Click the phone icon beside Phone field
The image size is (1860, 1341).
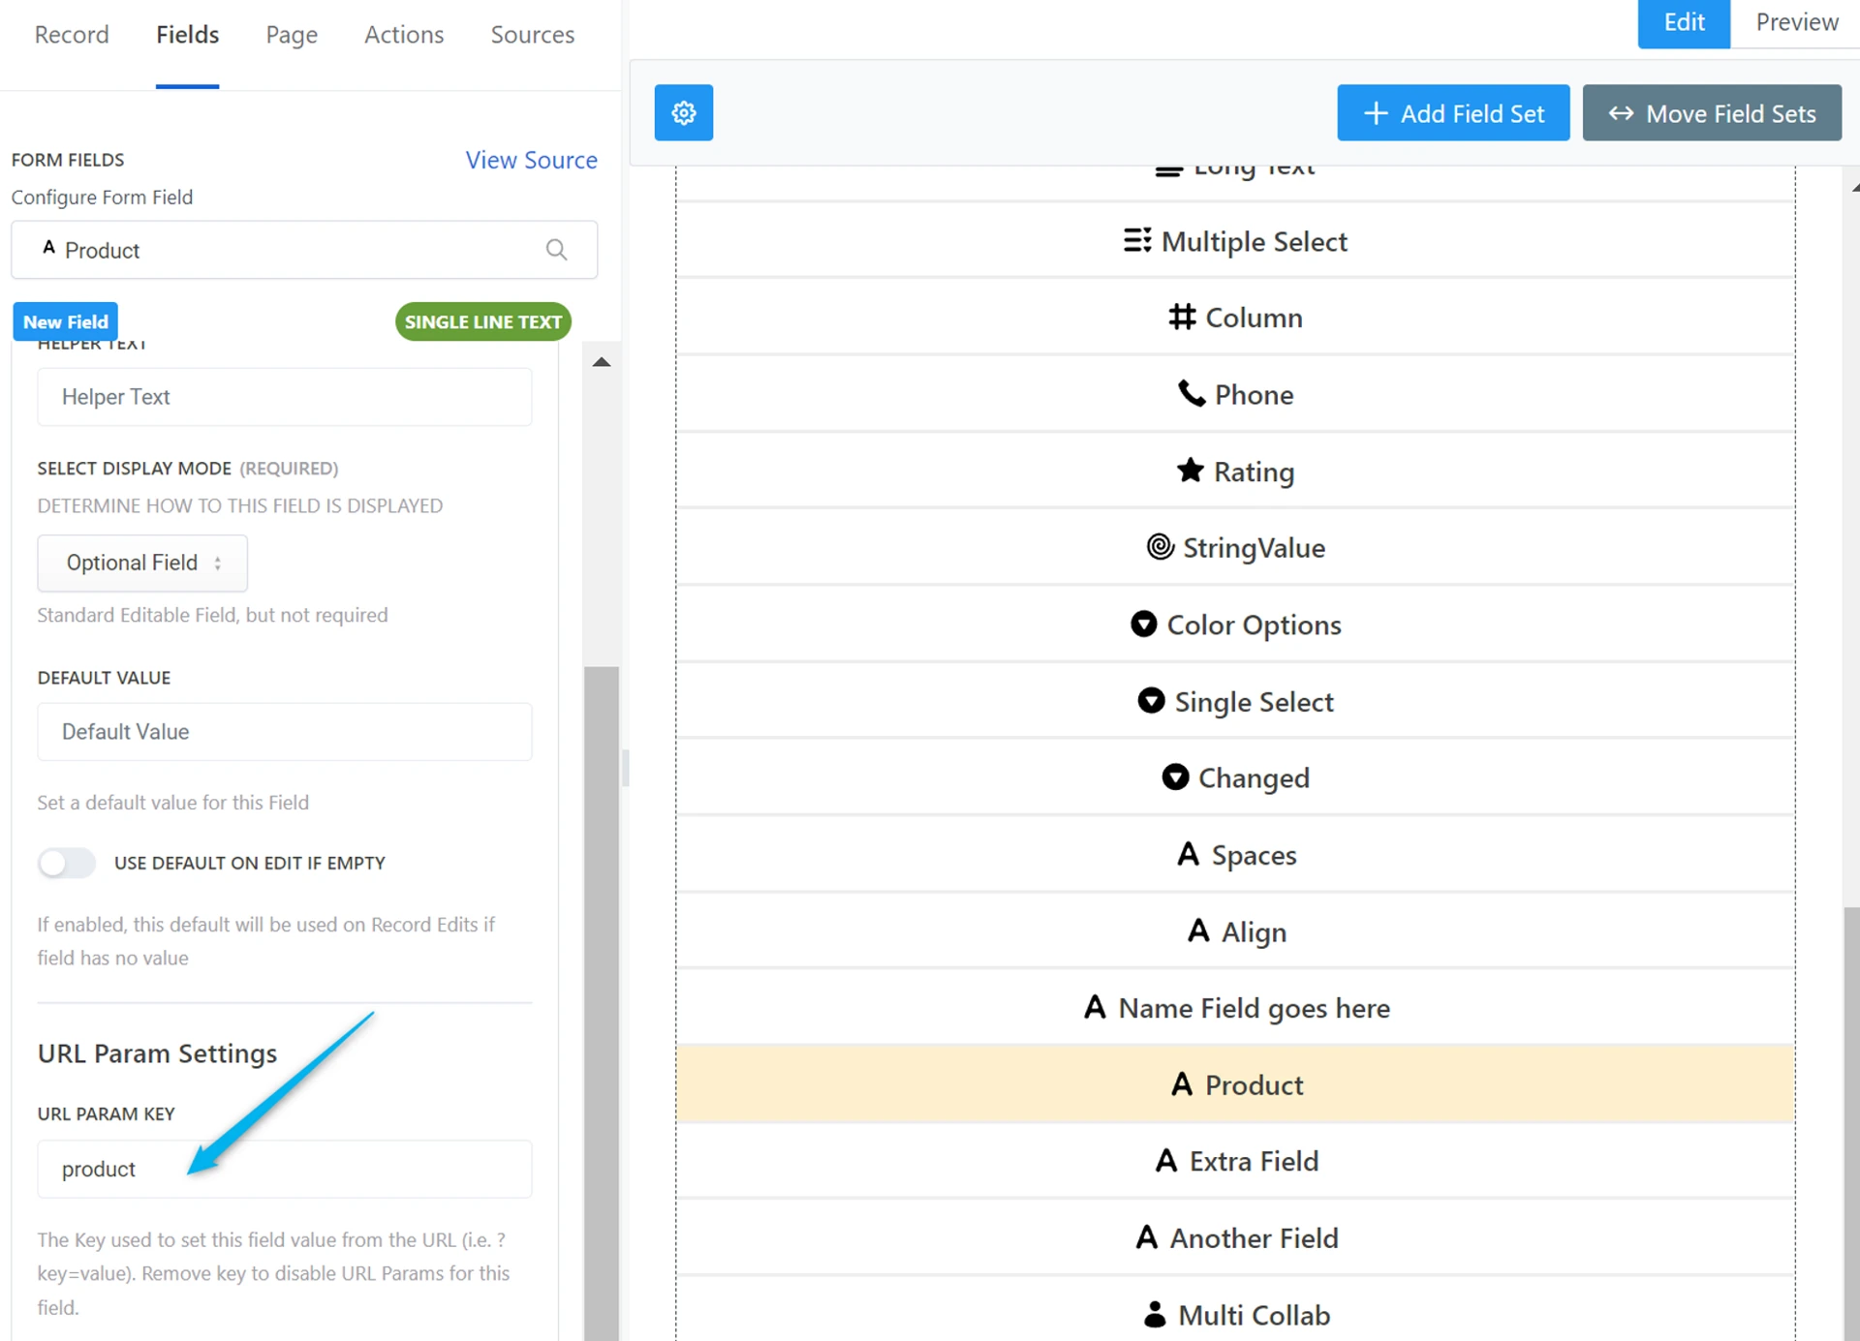tap(1191, 394)
